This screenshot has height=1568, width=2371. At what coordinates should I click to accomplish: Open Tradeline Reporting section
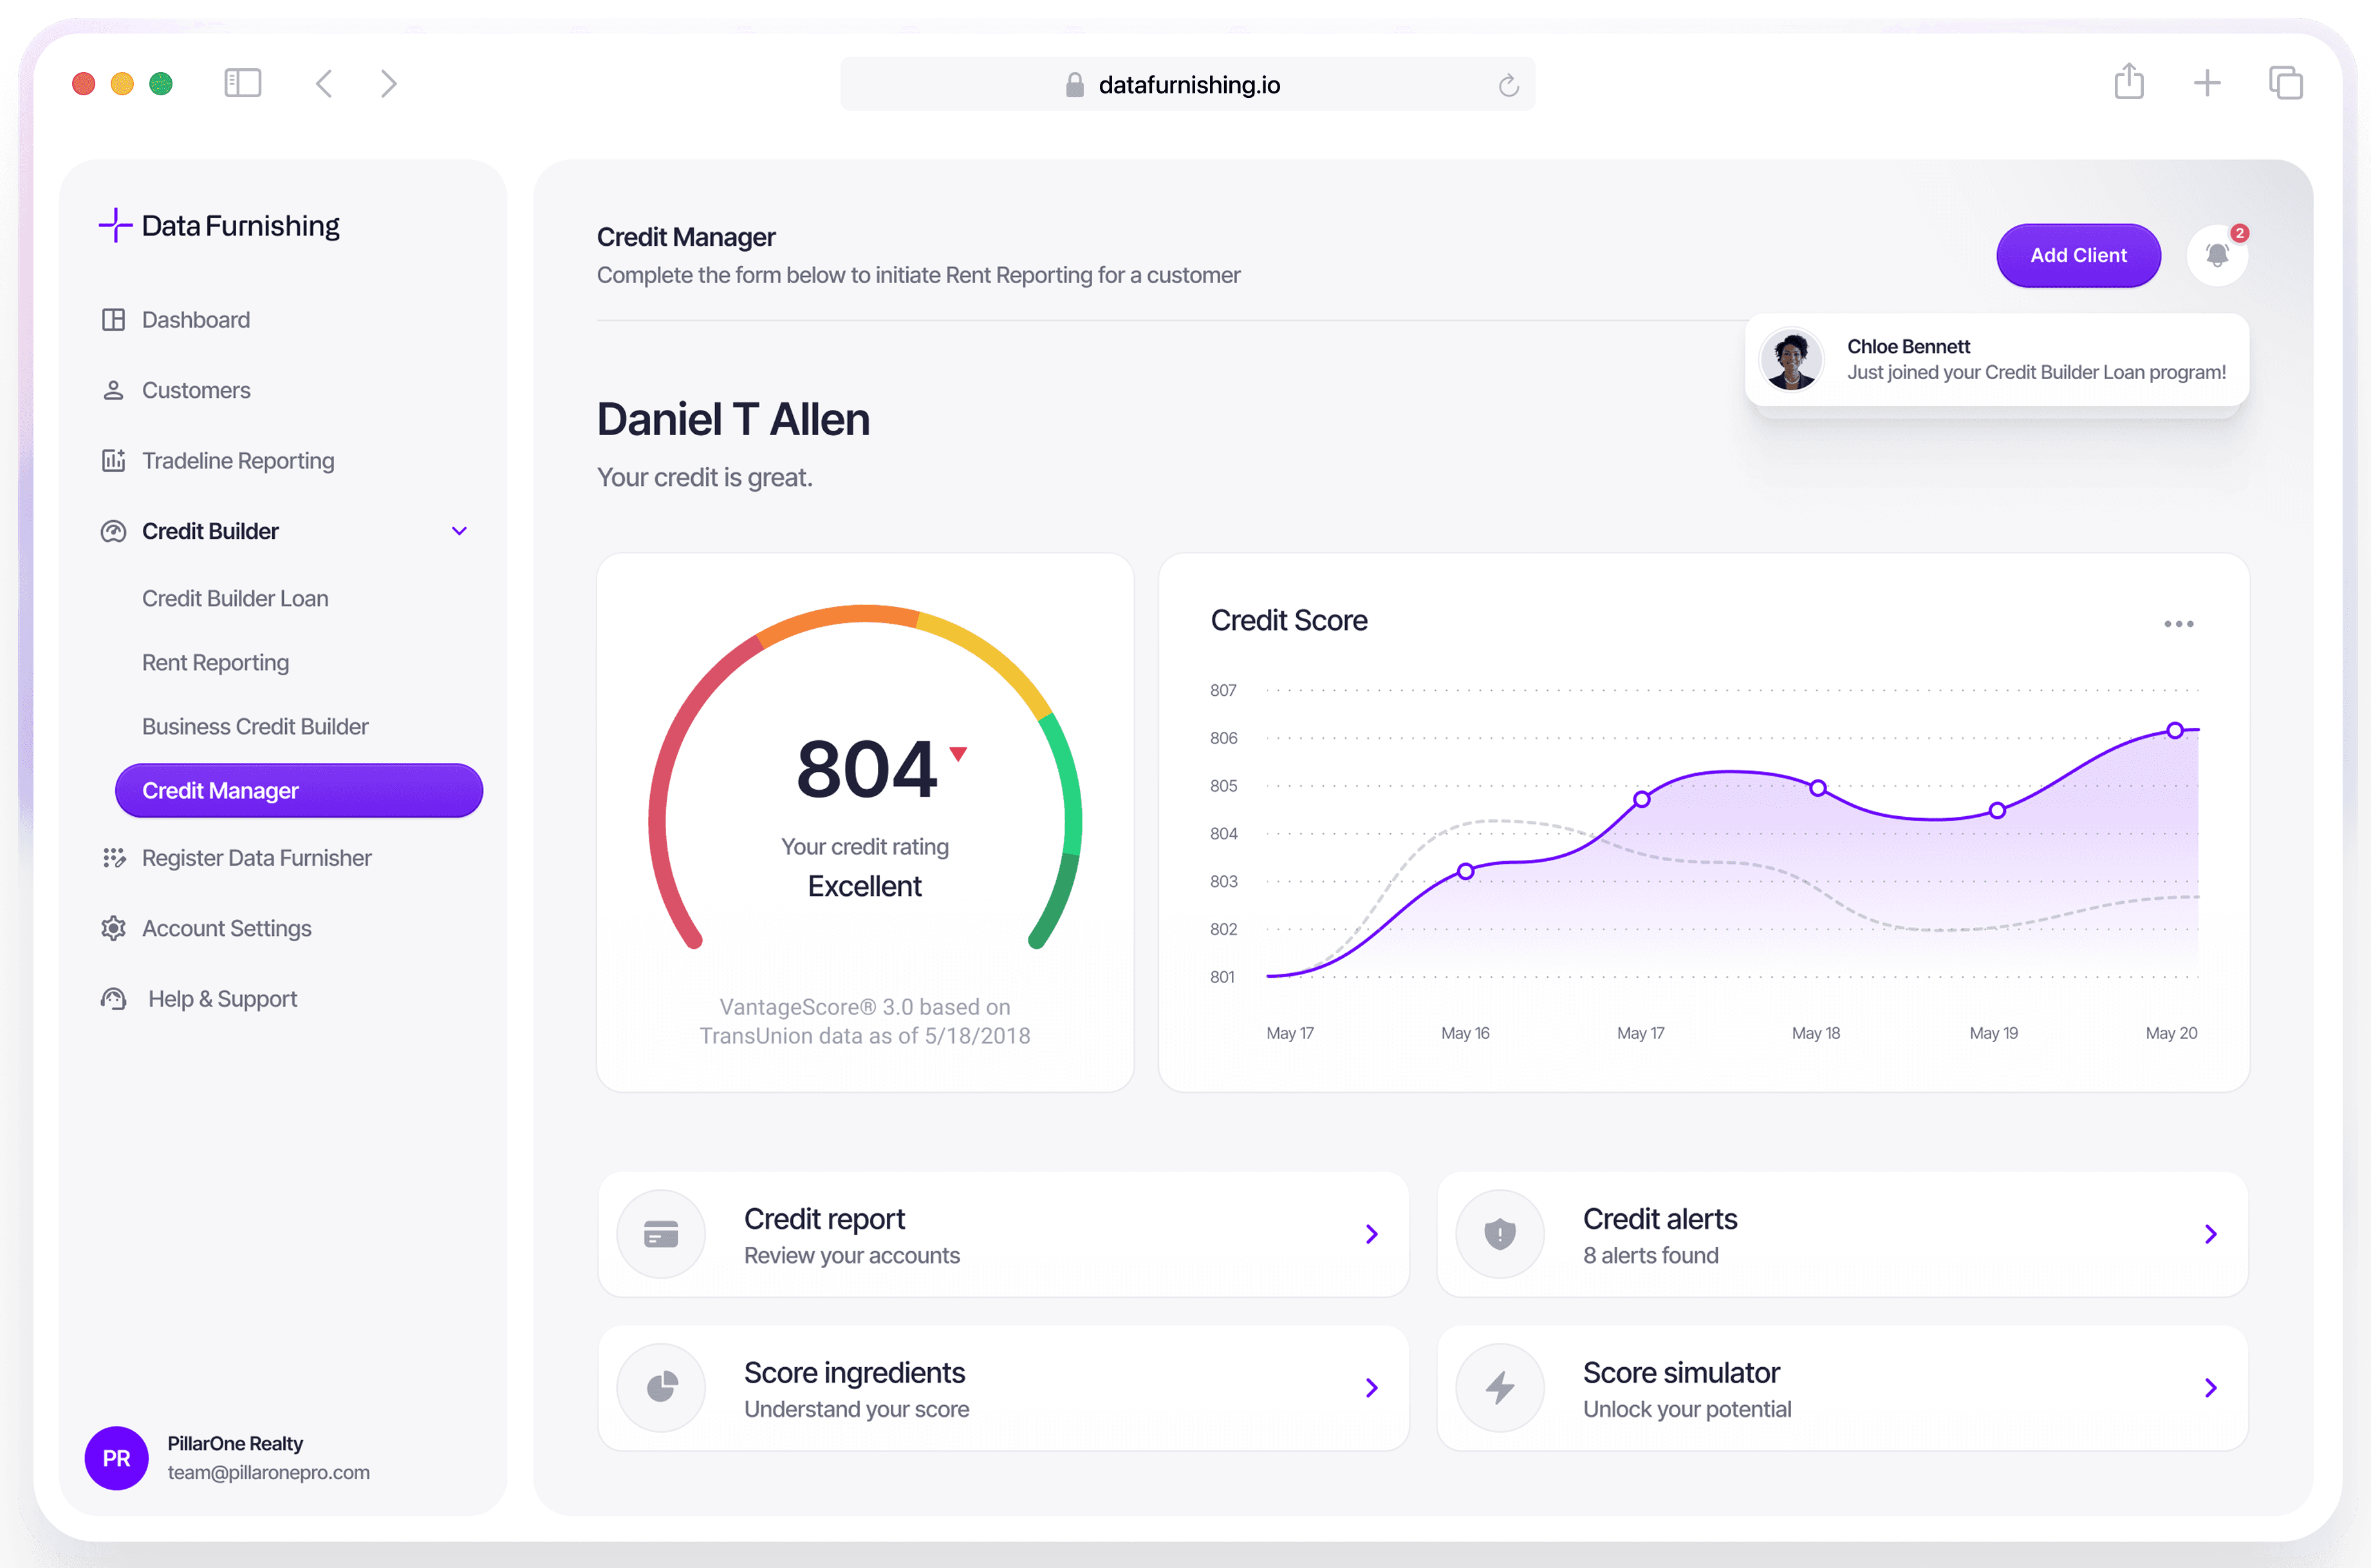click(238, 460)
